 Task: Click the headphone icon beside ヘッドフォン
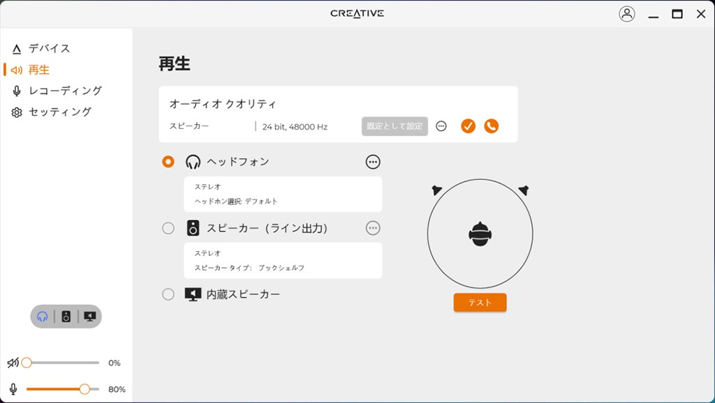coord(193,162)
